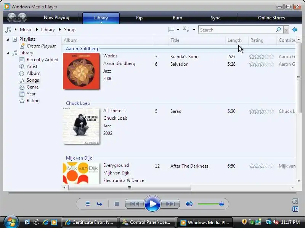Open the Library tab dropdown arrow

click(x=101, y=23)
